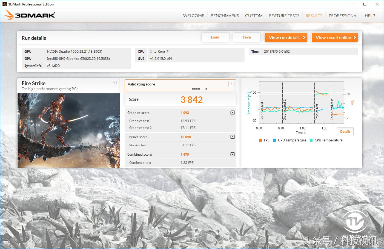
Task: Click the Combined test row
Action: [x=180, y=162]
